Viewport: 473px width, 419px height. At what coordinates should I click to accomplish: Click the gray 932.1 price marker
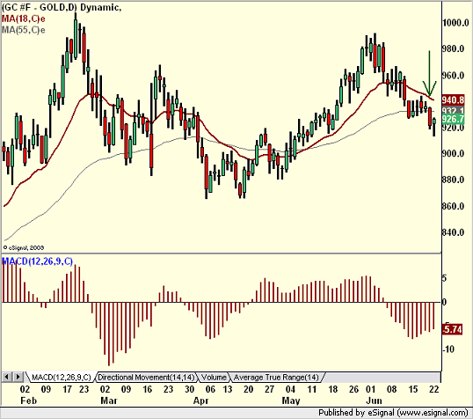click(453, 110)
